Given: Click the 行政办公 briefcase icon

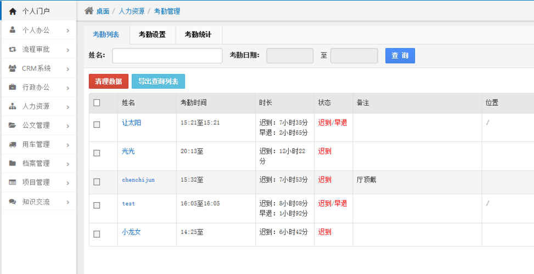Looking at the screenshot, I should [x=13, y=87].
